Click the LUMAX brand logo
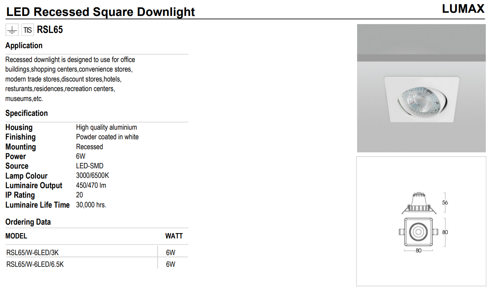Image resolution: width=489 pixels, height=287 pixels. click(463, 9)
